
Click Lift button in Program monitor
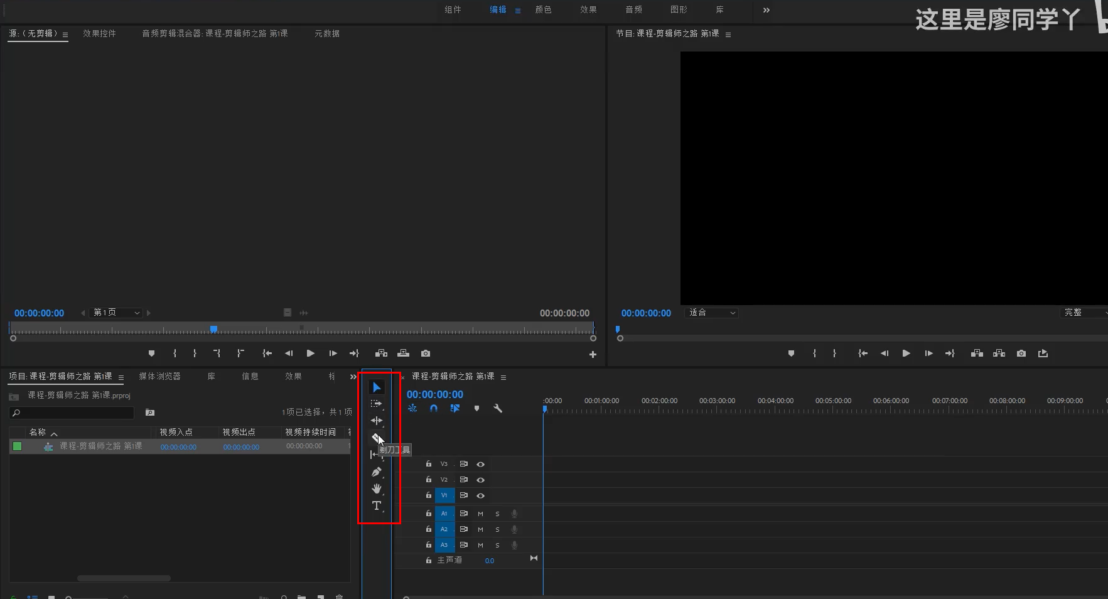coord(977,353)
